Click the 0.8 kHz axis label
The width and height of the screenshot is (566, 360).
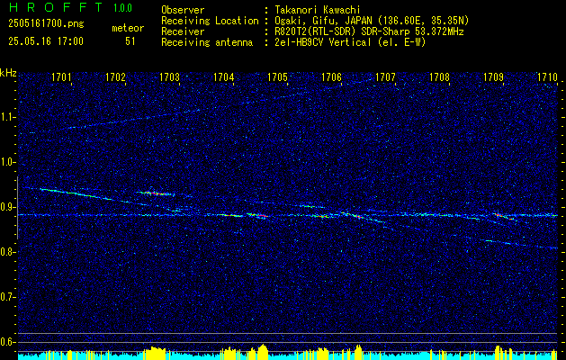7,252
